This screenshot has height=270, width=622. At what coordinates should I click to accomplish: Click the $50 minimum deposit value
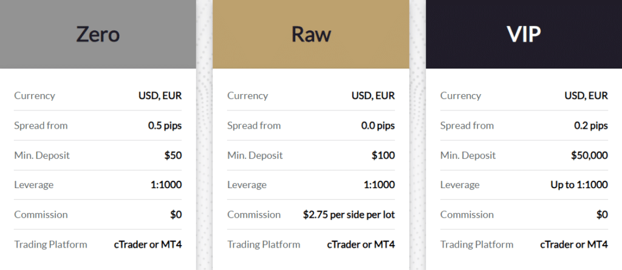point(173,155)
